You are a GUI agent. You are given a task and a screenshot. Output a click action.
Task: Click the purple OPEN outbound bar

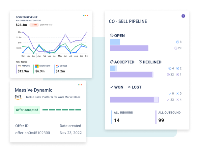[x=129, y=48]
